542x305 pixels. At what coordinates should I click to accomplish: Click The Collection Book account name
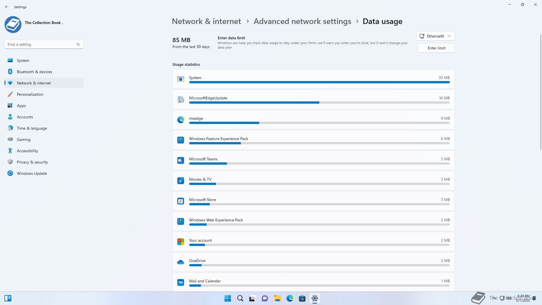(x=44, y=23)
